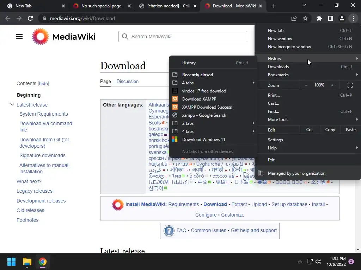Open the Extensions puzzle icon

point(319,18)
